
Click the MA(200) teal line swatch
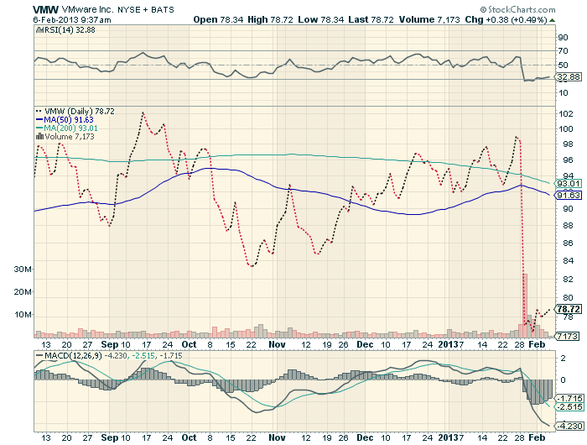39,128
